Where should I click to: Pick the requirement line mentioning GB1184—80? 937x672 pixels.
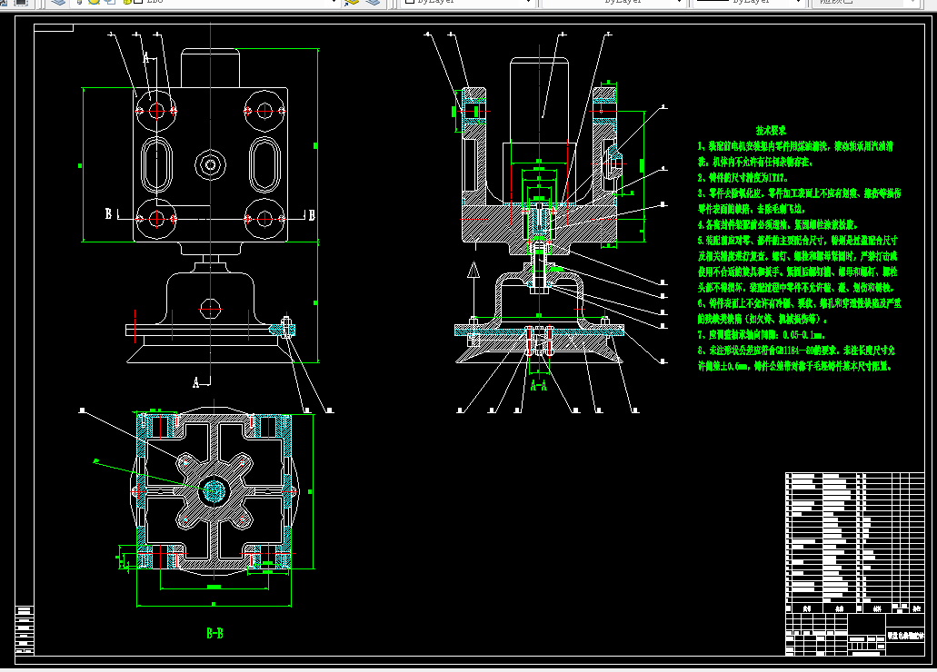click(796, 351)
